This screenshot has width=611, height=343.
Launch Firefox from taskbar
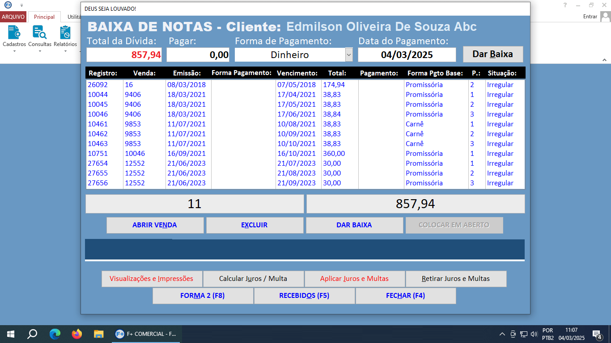point(76,334)
